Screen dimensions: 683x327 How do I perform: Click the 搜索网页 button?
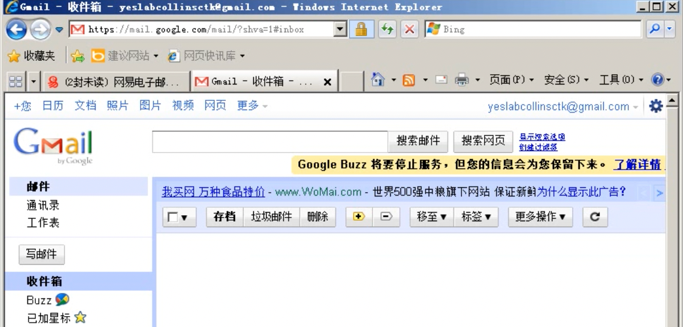tap(483, 141)
